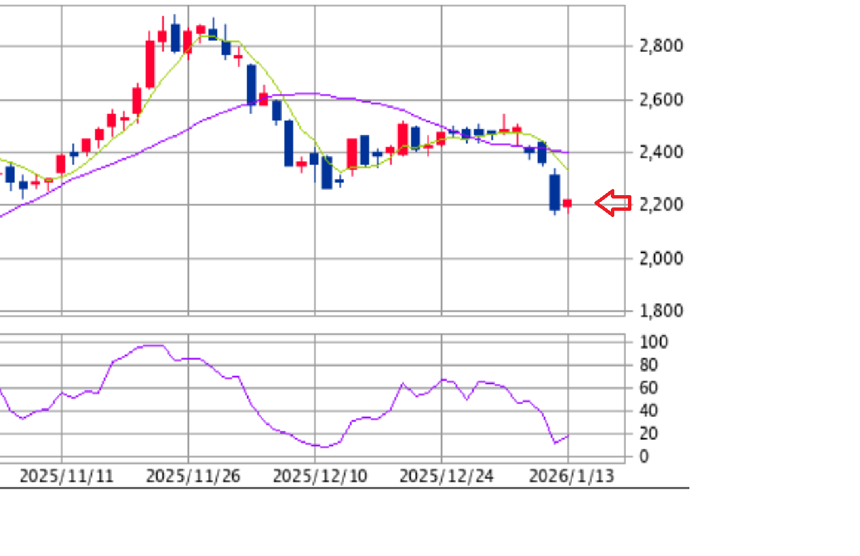860x556 pixels.
Task: Select the 2026/1/13 date label
Action: pos(571,475)
